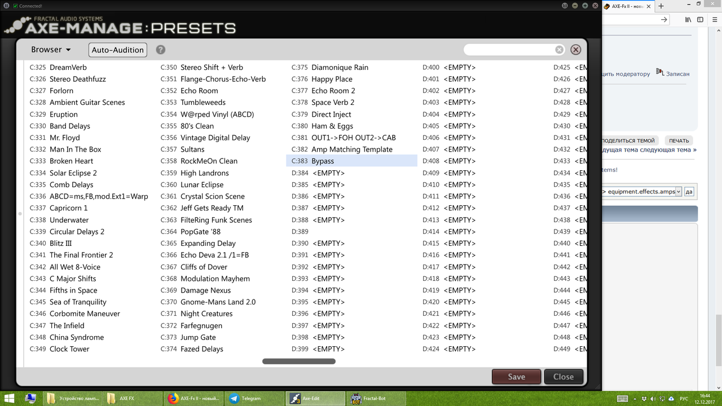The width and height of the screenshot is (722, 406).
Task: Click the pause icon in Axe-Edit title bar
Action: pos(6,6)
